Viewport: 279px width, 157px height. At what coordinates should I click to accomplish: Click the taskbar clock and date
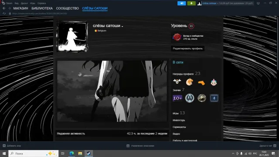point(264,154)
